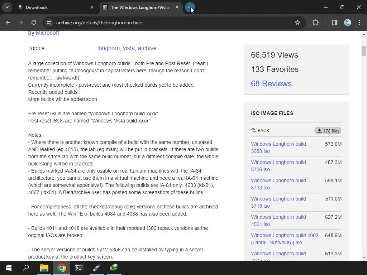Viewport: 367px width, 275px height.
Task: Click the 133 Favorites text
Action: tap(275, 69)
